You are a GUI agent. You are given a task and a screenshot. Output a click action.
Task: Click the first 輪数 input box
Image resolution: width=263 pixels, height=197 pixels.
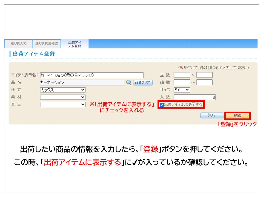[x=182, y=82]
